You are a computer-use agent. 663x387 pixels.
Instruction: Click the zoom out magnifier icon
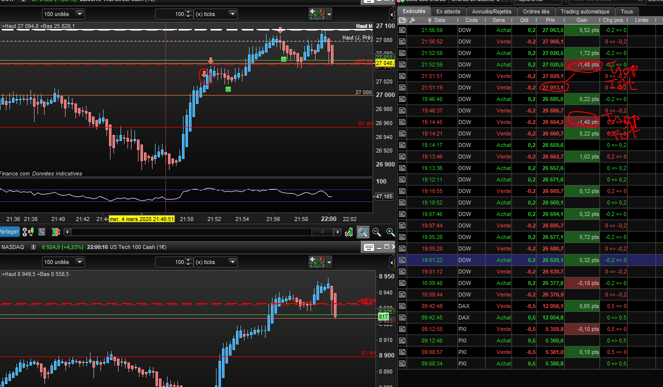pyautogui.click(x=376, y=232)
